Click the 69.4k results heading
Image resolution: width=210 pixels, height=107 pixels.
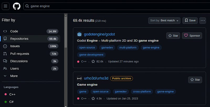click(83, 21)
